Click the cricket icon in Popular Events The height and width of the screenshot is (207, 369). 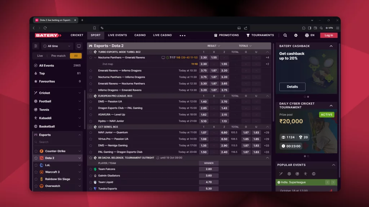point(281,174)
